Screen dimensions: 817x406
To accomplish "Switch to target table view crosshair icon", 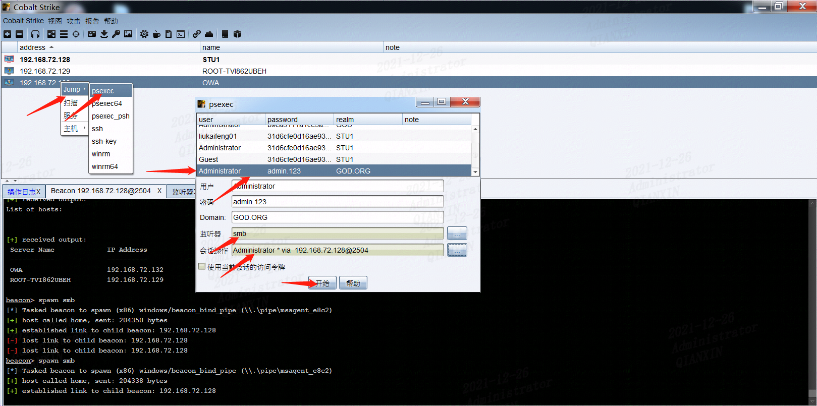I will coord(76,34).
